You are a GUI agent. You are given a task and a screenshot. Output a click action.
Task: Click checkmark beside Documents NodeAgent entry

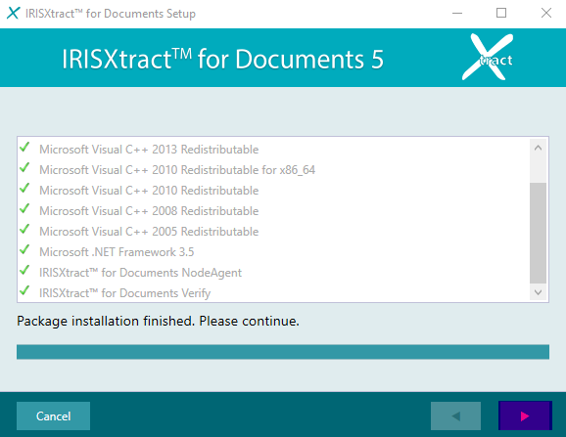(24, 271)
